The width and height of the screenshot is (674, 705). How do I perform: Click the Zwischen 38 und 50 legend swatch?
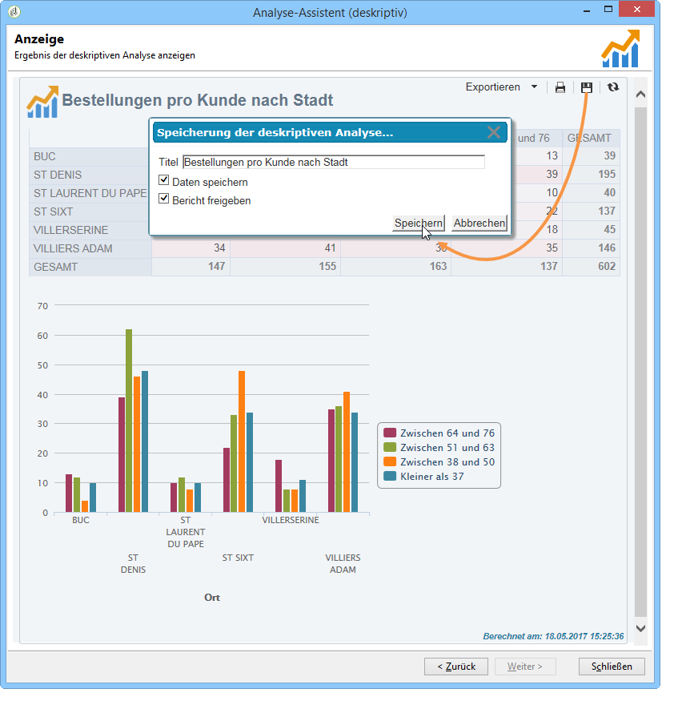[390, 461]
